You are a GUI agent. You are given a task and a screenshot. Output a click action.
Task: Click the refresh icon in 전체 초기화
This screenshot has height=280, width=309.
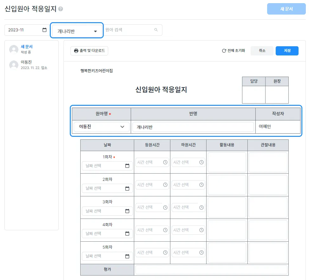click(224, 51)
